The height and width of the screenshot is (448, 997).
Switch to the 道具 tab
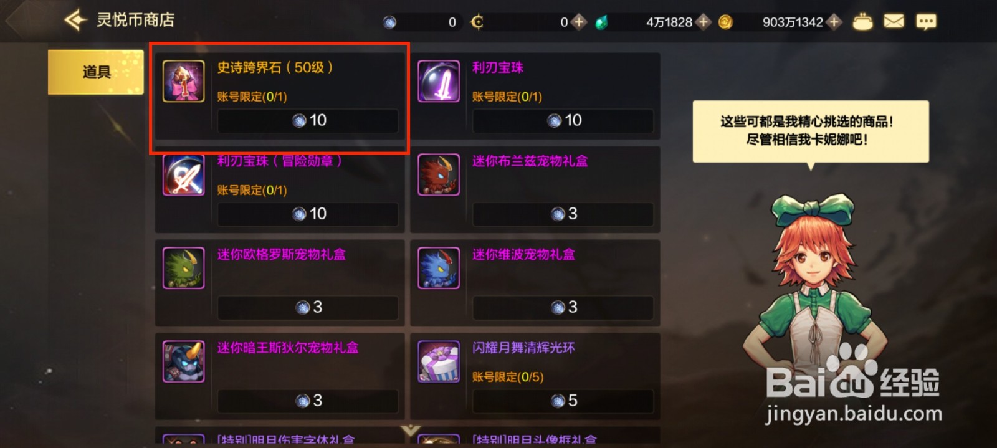pos(96,72)
